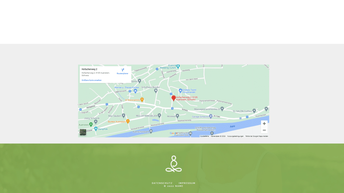Viewport: 344px width, 193px height.
Task: Select the Bunker Auenstein orange marker
Action: point(128,121)
